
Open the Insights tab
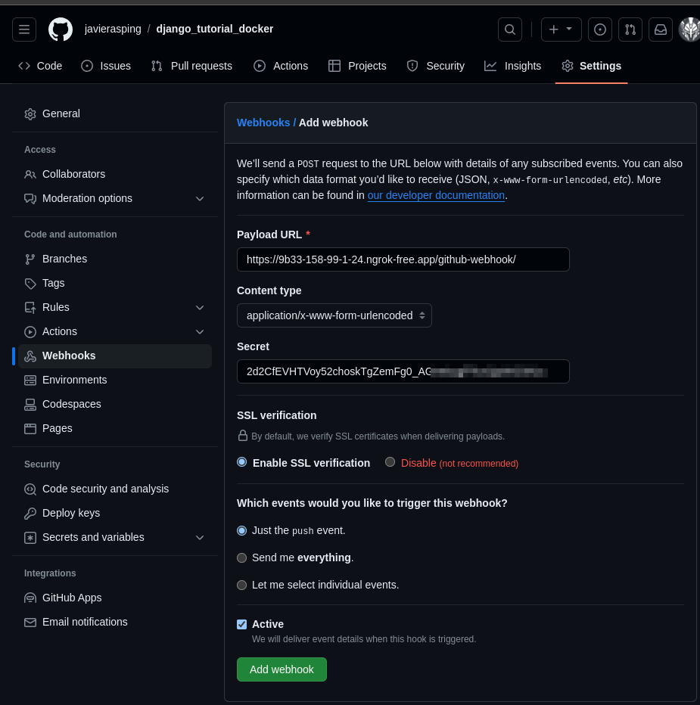[x=513, y=66]
